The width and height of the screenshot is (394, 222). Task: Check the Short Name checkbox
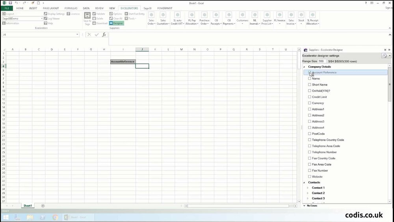[x=310, y=85]
